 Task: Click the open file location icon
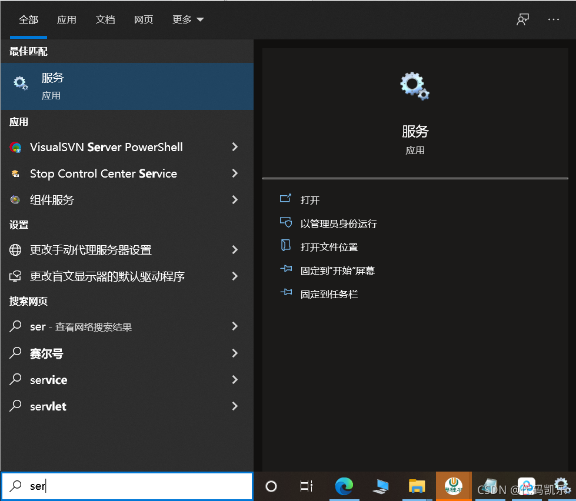click(x=285, y=245)
